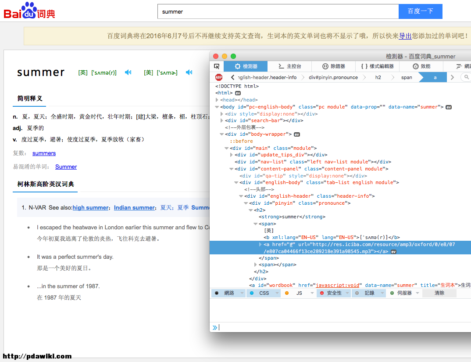Go to the Baidu 词典 logo homepage

[29, 11]
